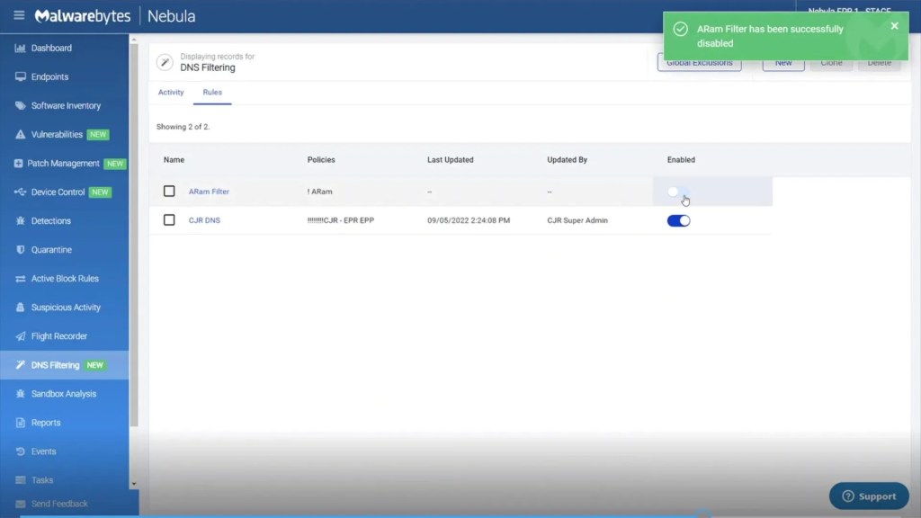The image size is (921, 518).
Task: Open the Support help button
Action: click(869, 496)
